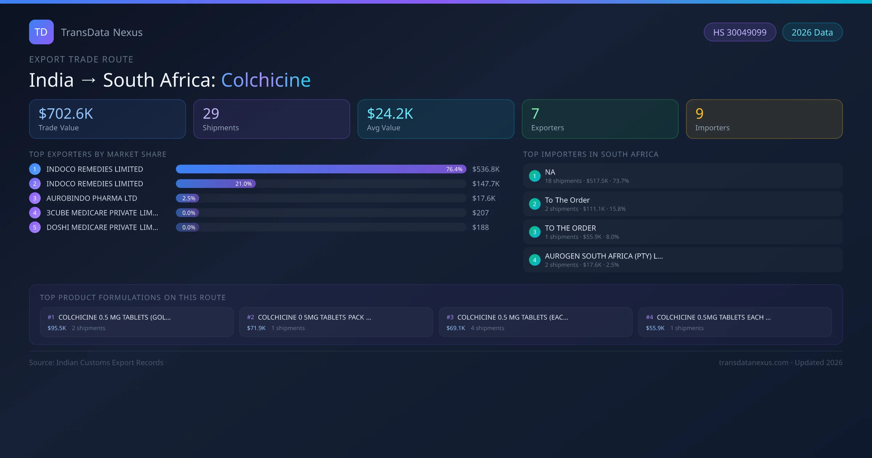Open the 7 Exporters stat card
Image resolution: width=872 pixels, height=458 pixels.
point(600,119)
